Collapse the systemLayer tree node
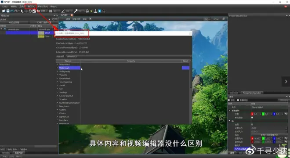 (1, 29)
